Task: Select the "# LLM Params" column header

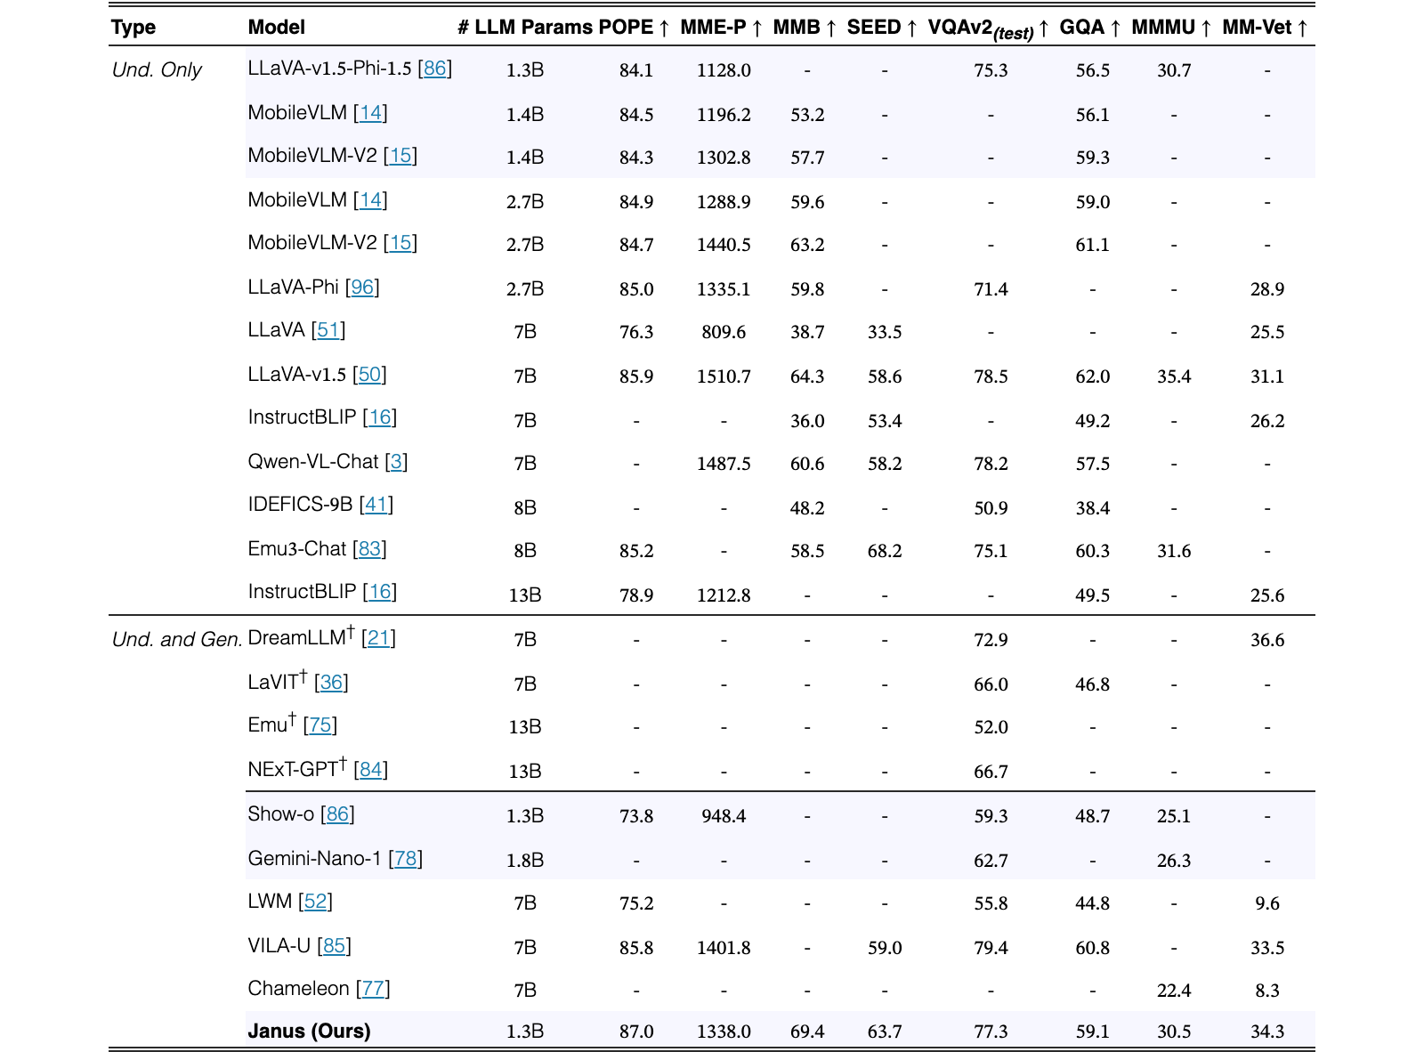Action: click(525, 27)
